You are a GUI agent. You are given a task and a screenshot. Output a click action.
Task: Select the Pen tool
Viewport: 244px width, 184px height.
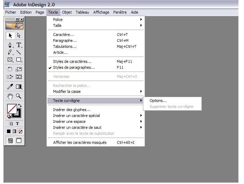10,45
